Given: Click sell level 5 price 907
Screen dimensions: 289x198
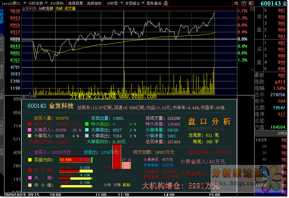Looking at the screenshot, I should click(282, 10).
